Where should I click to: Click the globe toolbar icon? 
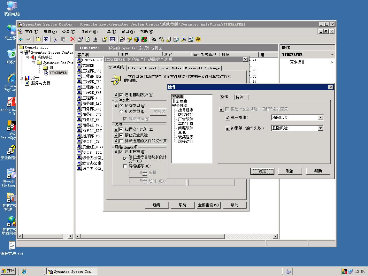(x=137, y=39)
